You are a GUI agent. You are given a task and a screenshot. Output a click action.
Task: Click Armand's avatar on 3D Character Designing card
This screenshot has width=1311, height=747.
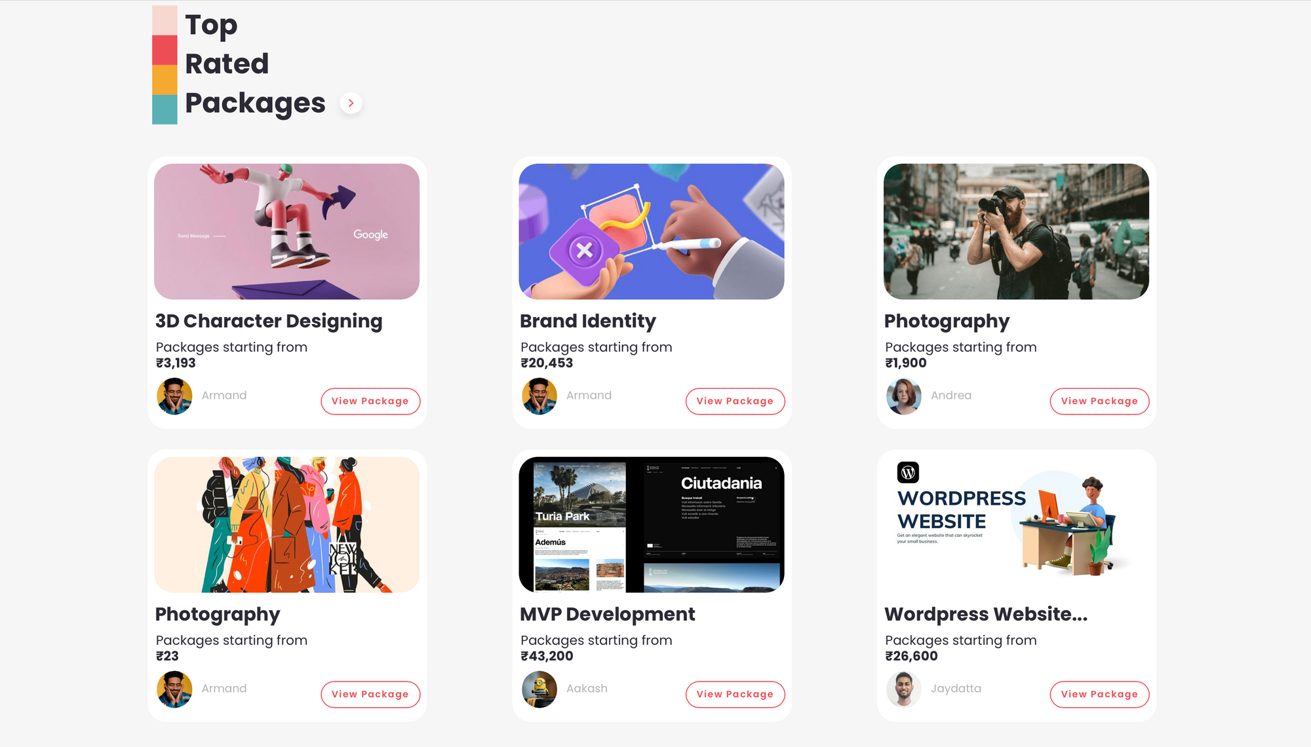[174, 396]
